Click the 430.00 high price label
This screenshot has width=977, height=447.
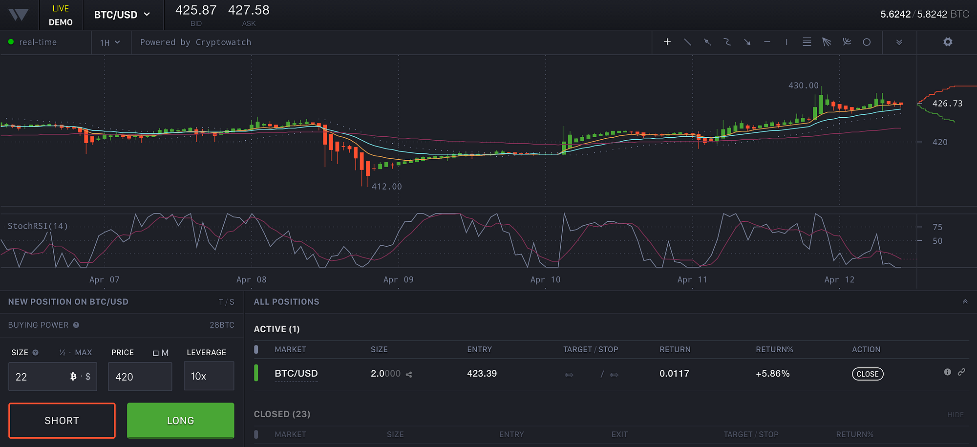804,85
